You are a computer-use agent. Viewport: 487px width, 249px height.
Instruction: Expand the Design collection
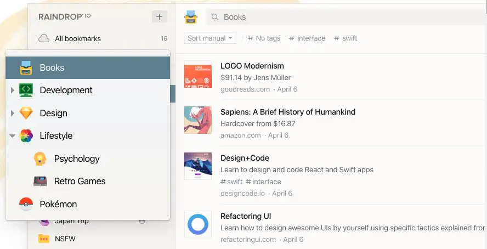click(x=13, y=114)
